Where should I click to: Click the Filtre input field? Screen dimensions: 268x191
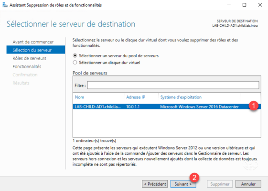tap(173, 85)
